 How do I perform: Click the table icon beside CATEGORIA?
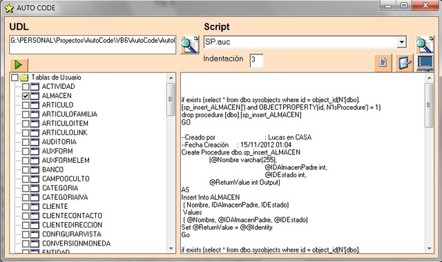coord(35,188)
